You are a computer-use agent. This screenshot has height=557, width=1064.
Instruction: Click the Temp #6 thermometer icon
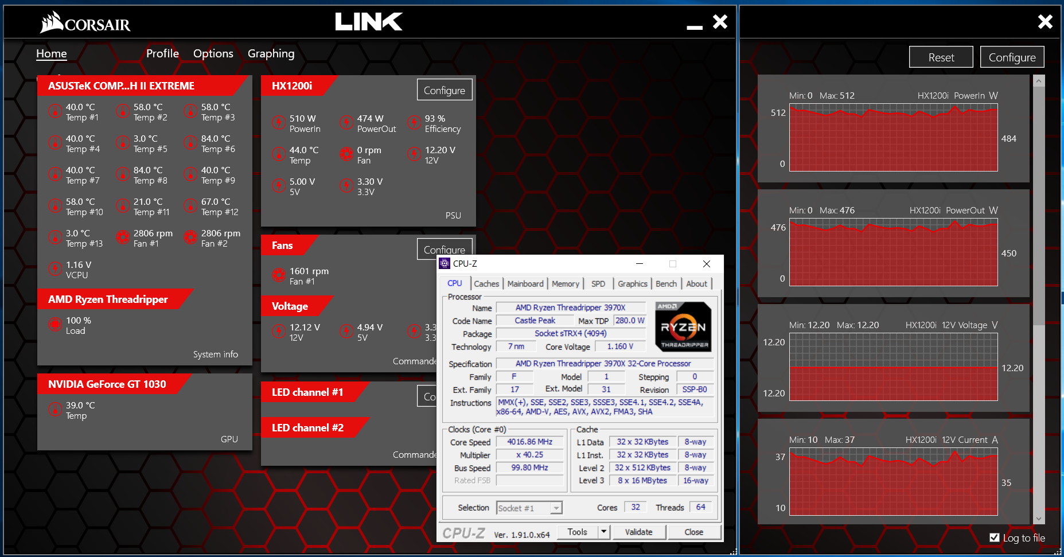point(190,143)
